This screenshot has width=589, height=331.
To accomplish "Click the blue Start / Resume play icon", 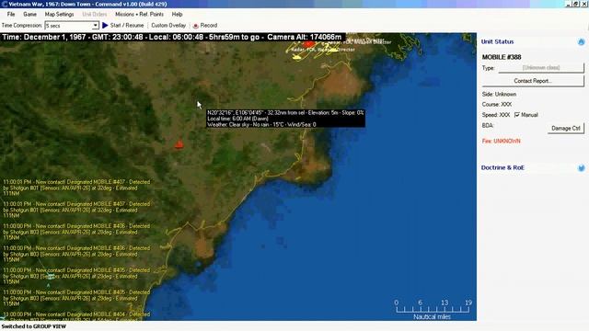I will (x=105, y=25).
